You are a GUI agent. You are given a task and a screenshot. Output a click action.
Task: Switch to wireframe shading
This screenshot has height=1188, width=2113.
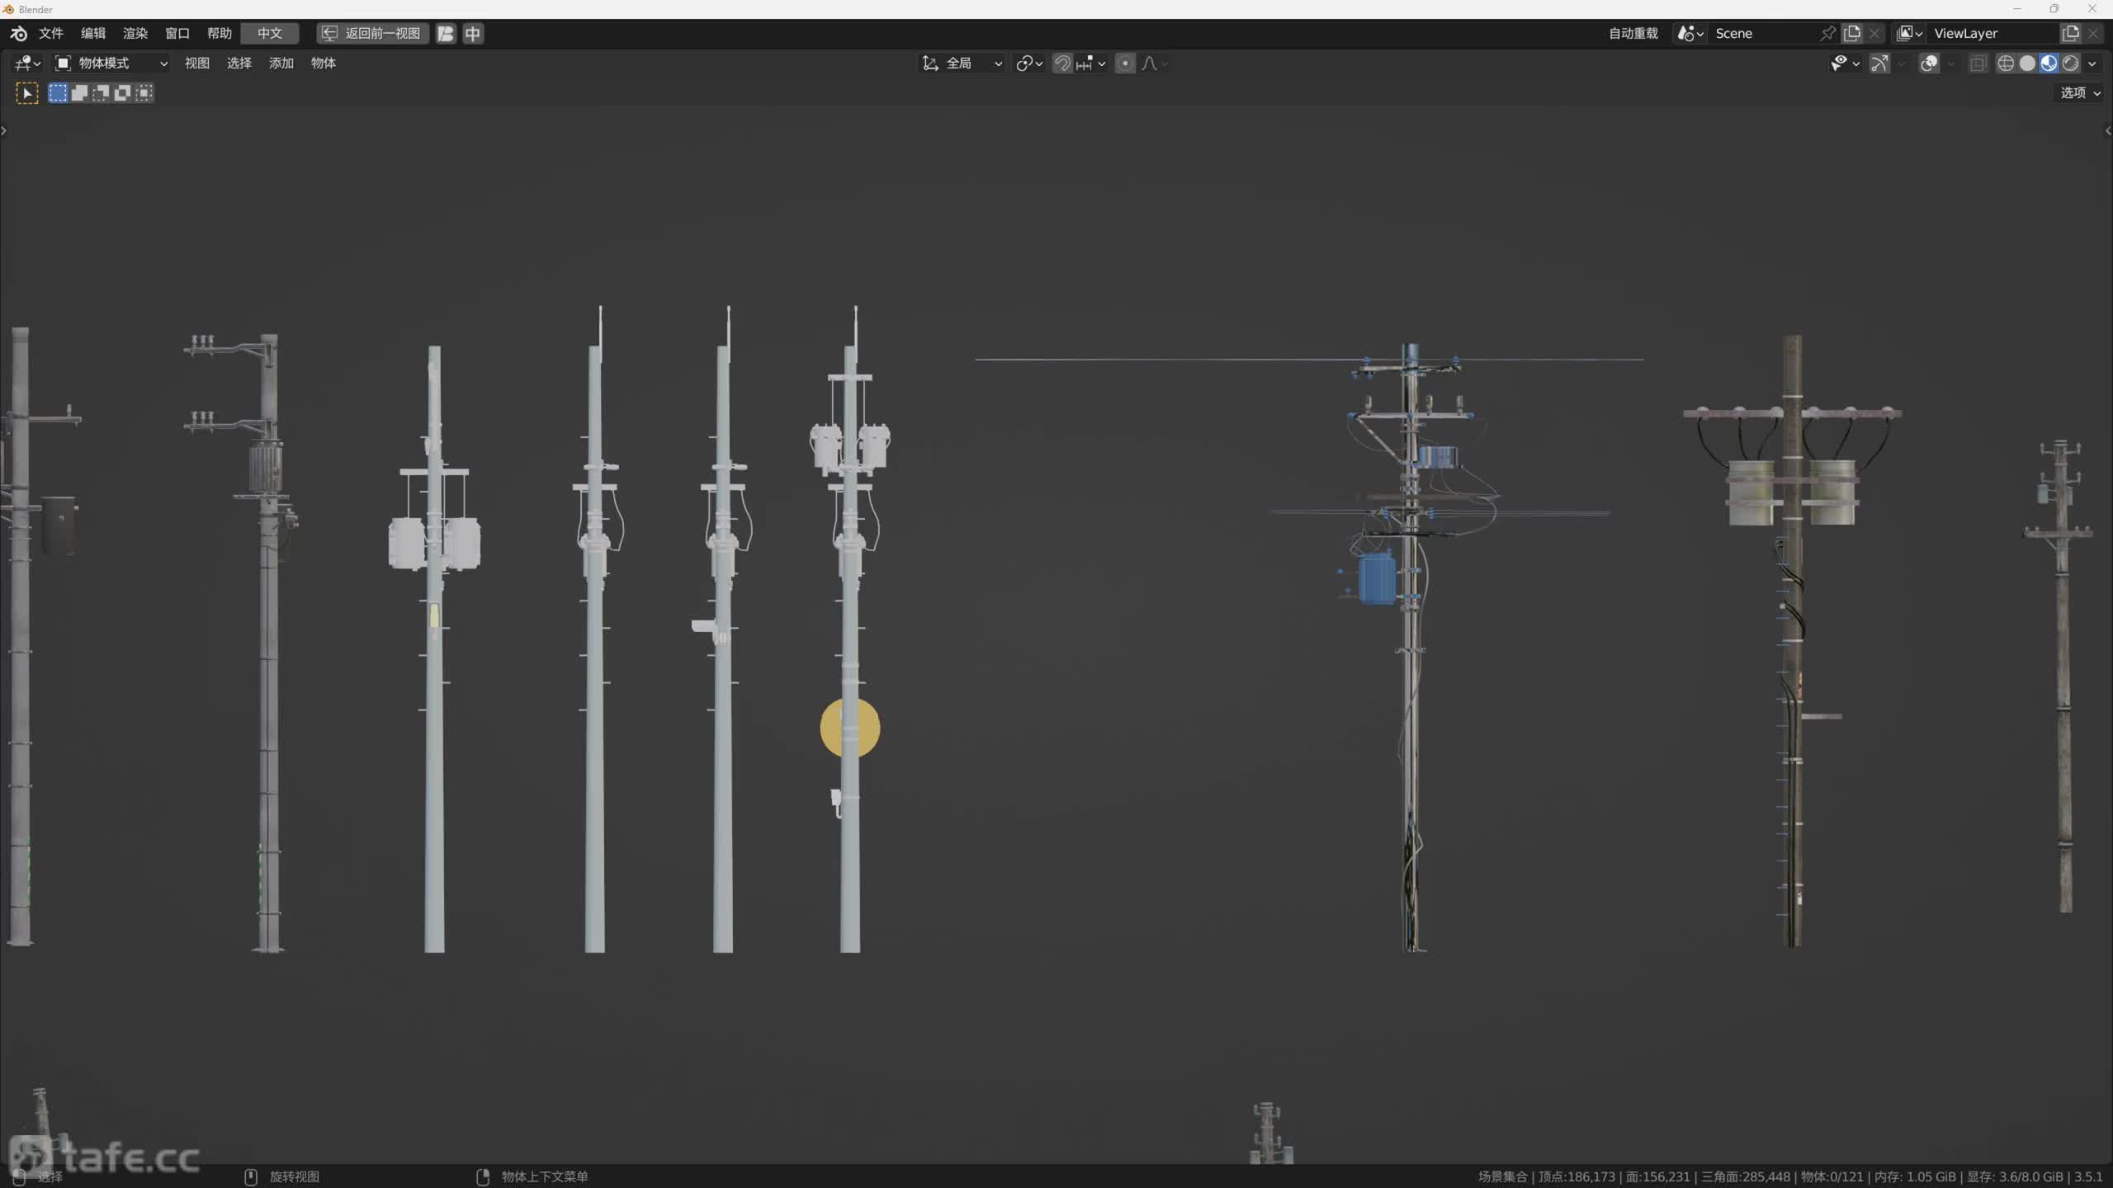pyautogui.click(x=2006, y=63)
